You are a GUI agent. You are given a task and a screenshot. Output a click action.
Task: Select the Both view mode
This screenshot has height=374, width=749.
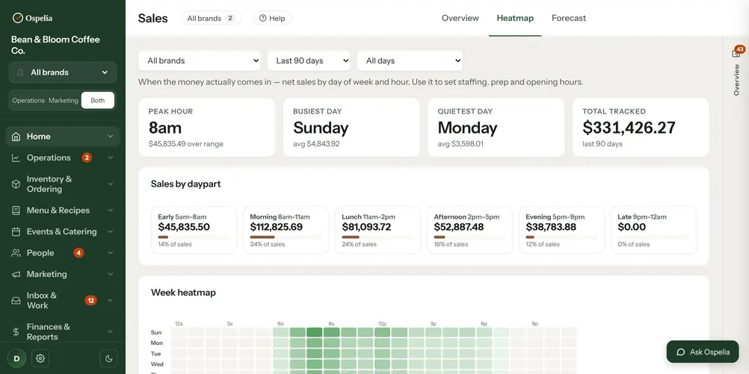click(x=97, y=101)
